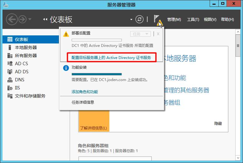243x163 pixels.
Task: Click 配置目标服务器上的 Active Directory 证书服务 link
Action: coord(111,58)
